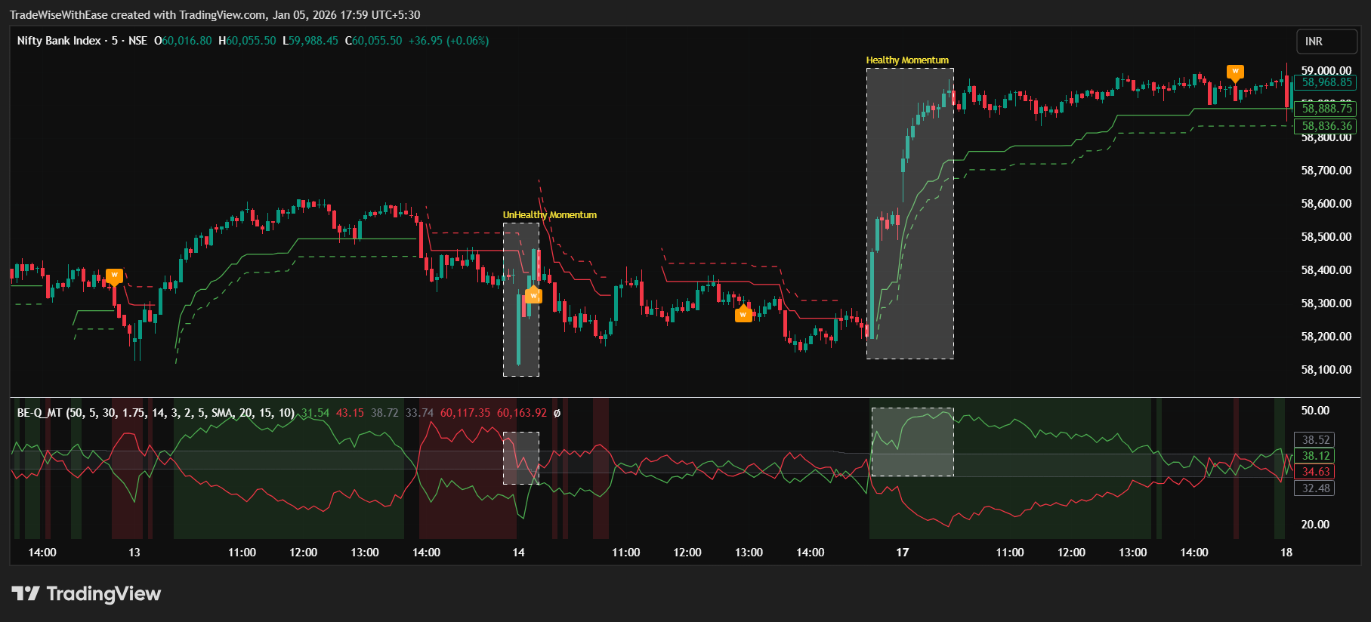Click the green 31.54 legend value
1371x622 pixels.
pos(316,413)
